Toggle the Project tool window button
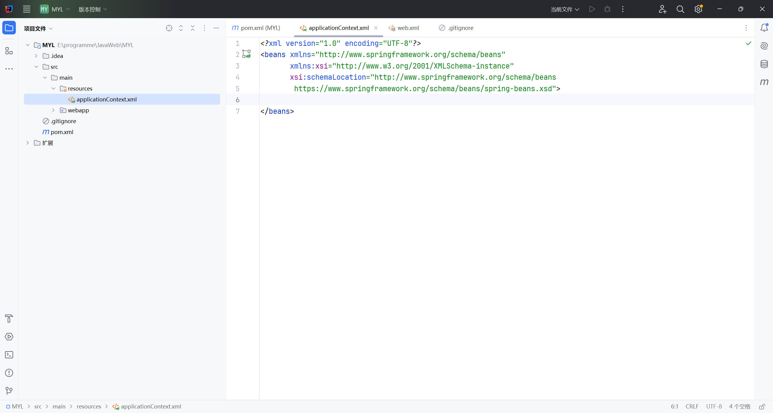Screen dimensions: 773x413 click(9, 28)
